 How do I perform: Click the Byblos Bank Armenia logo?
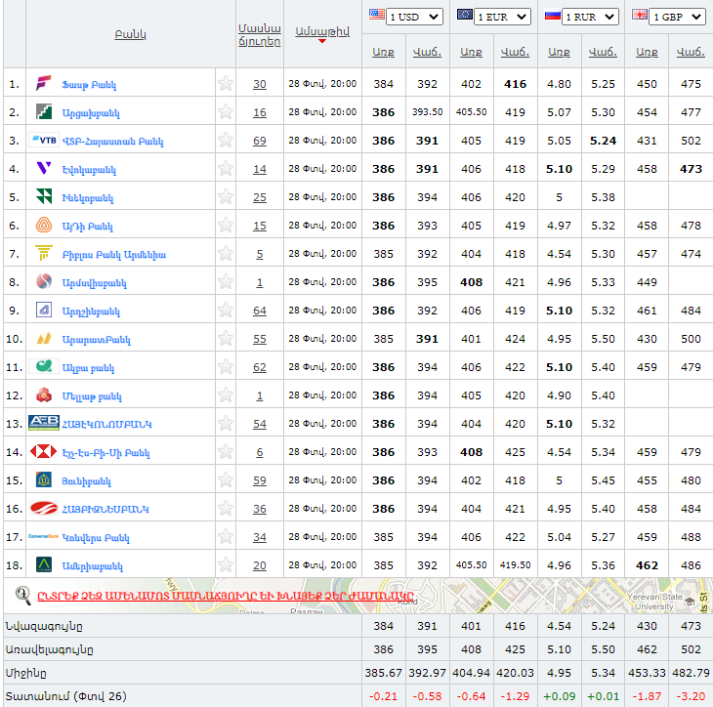(44, 253)
